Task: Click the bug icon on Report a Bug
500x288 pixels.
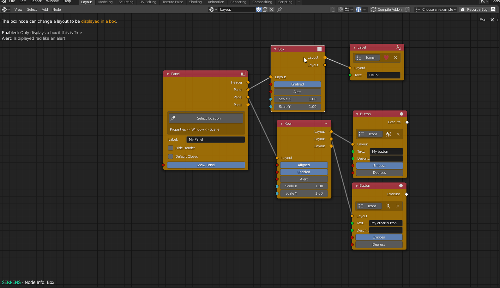Action: coord(463,9)
